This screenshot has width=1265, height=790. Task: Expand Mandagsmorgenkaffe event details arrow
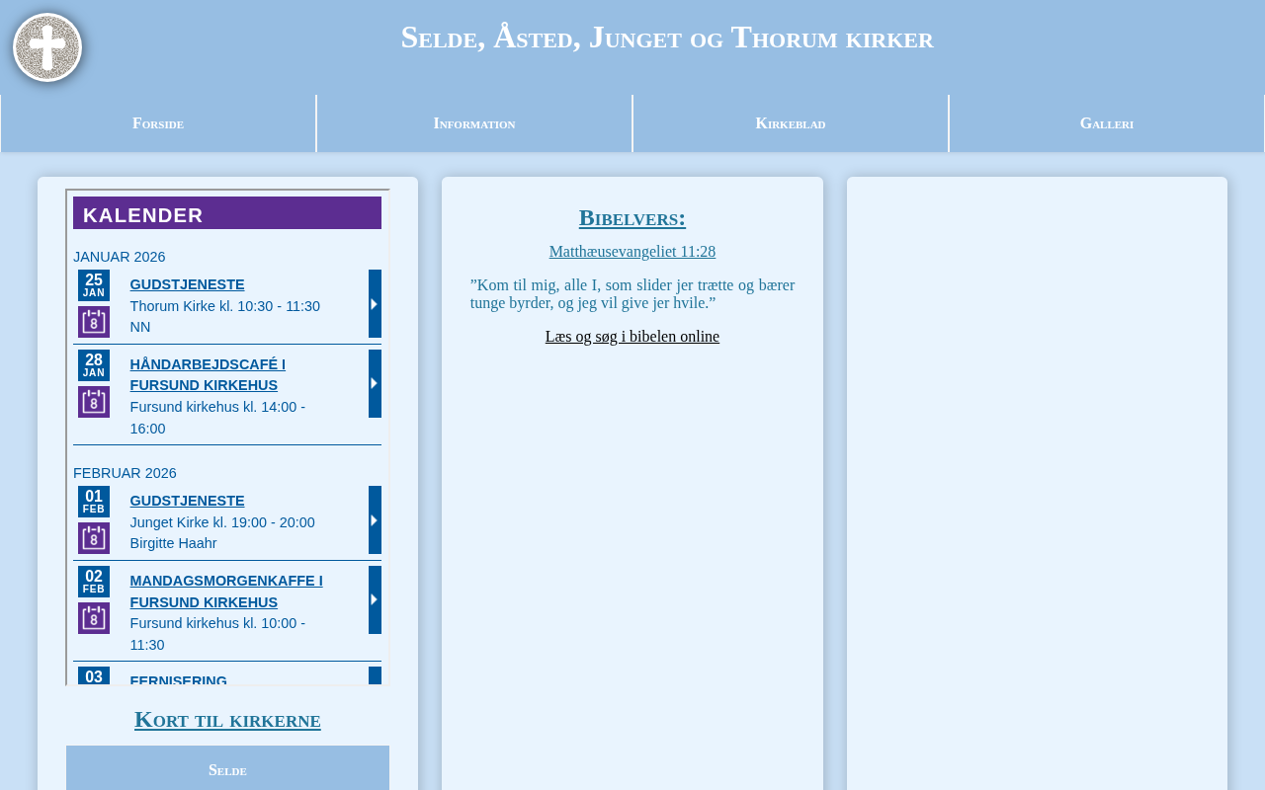click(x=375, y=600)
